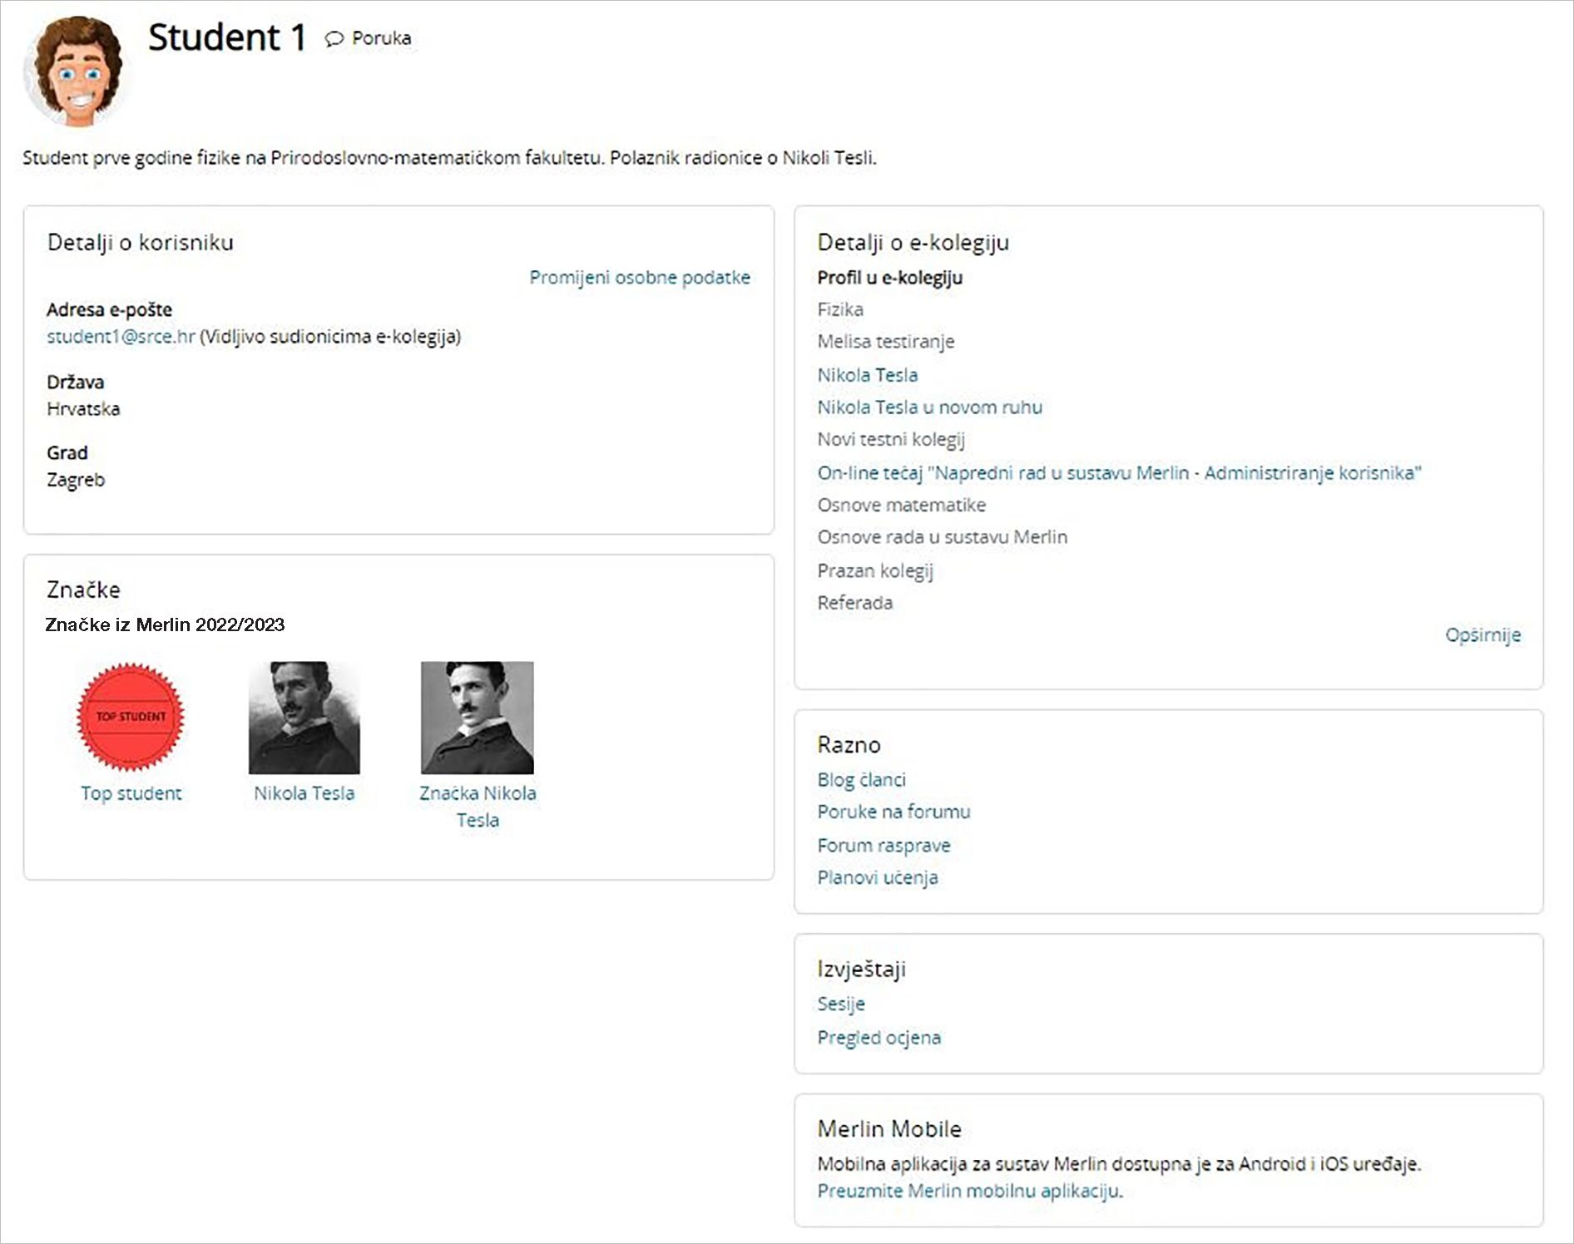Open Planovi učenja
The image size is (1574, 1244).
tap(877, 877)
